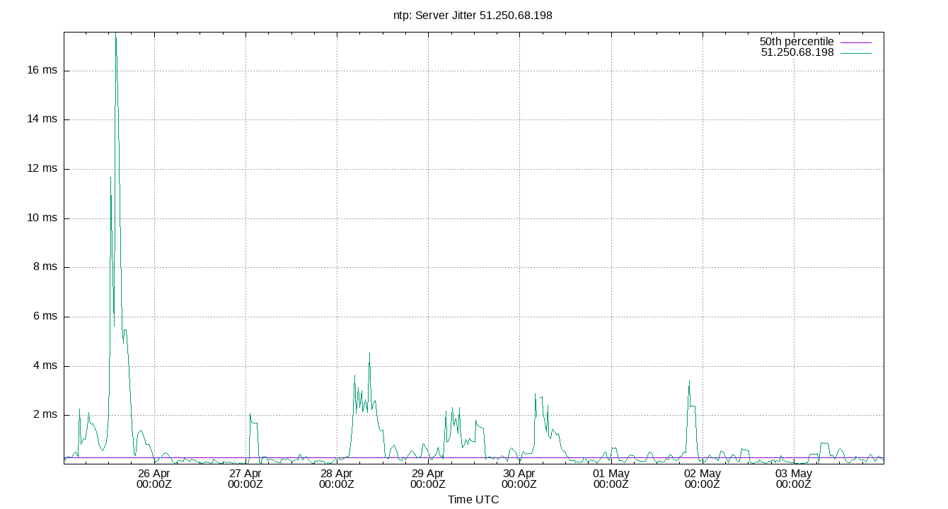The height and width of the screenshot is (509, 948).
Task: Click the 28 Apr jitter peak near 4.5 ms
Action: [x=369, y=355]
